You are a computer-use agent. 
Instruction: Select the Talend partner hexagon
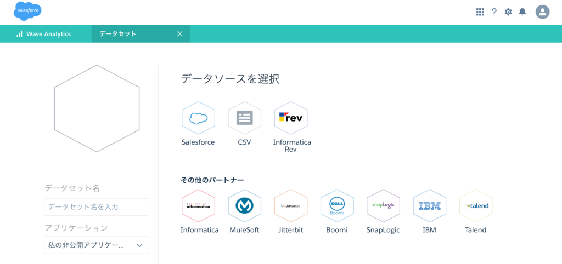[x=476, y=206]
